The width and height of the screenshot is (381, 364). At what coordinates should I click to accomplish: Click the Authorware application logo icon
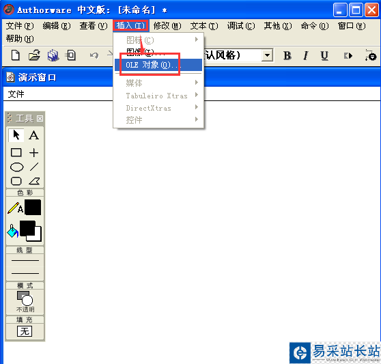coord(9,10)
